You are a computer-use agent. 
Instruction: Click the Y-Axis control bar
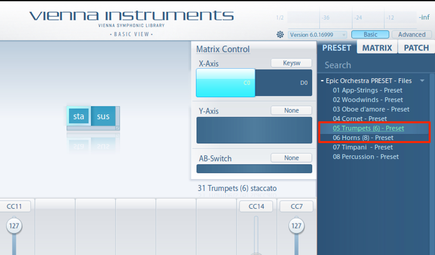click(254, 130)
